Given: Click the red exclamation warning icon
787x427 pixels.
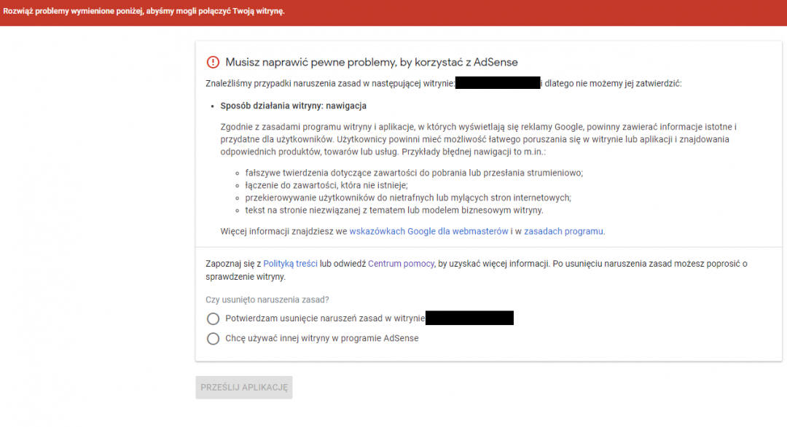Looking at the screenshot, I should tap(214, 62).
